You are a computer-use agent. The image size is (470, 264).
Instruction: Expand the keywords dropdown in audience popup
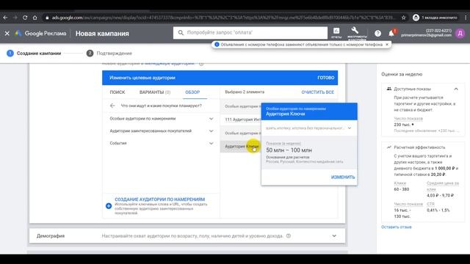pyautogui.click(x=350, y=128)
